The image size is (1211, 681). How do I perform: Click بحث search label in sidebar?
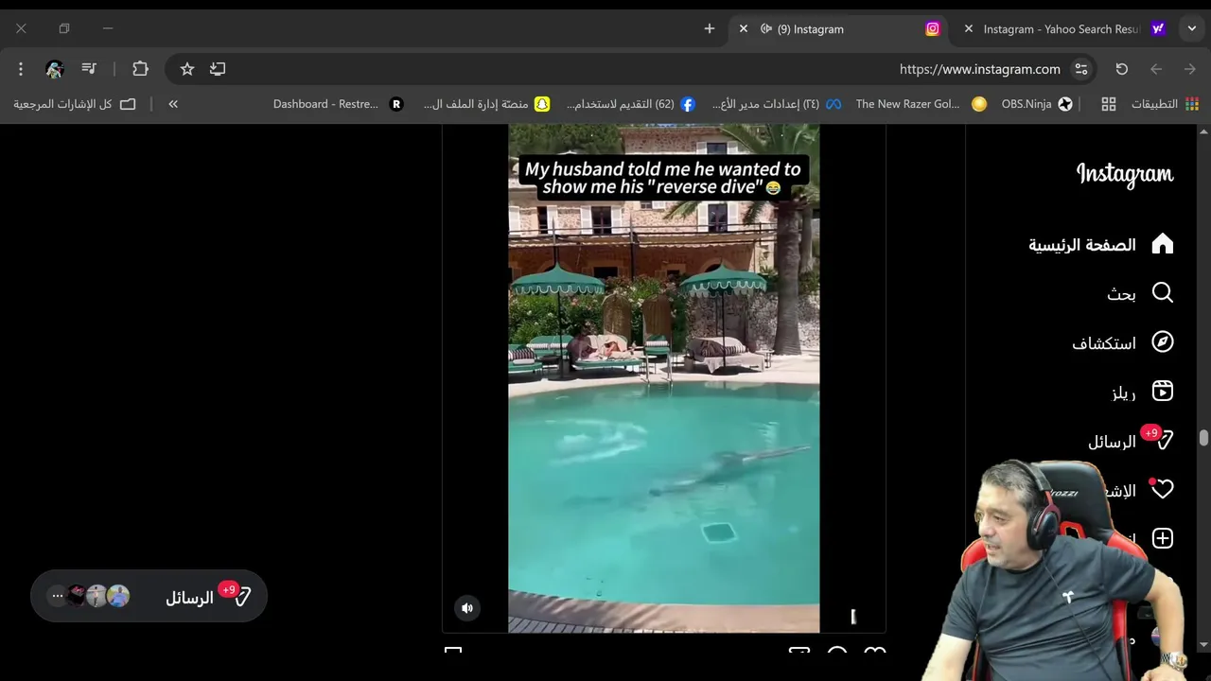click(1121, 294)
